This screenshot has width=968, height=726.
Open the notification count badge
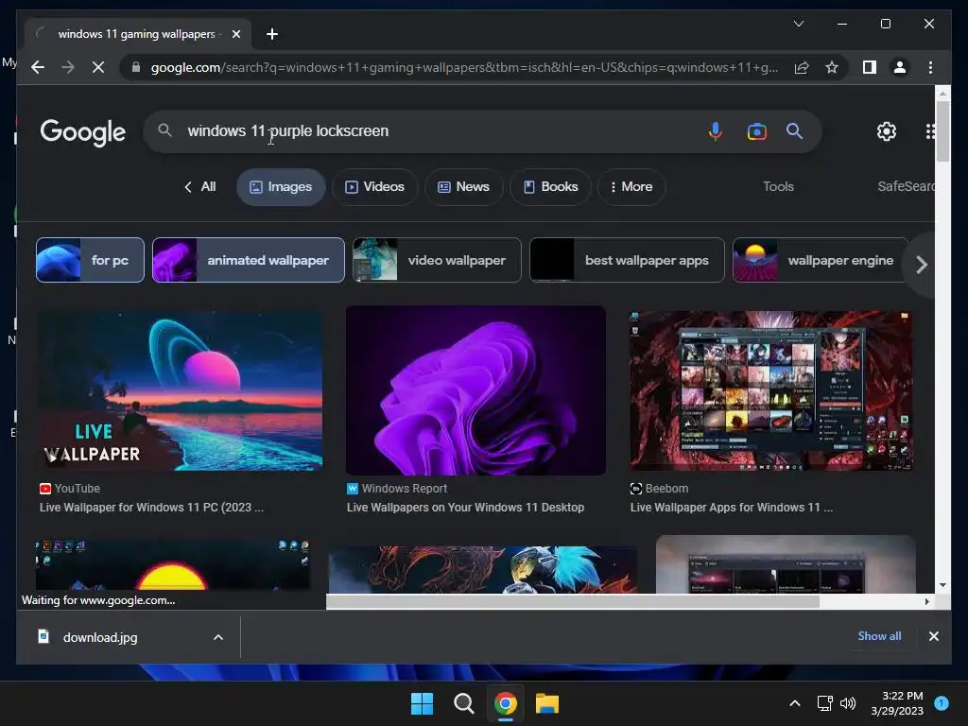pyautogui.click(x=942, y=703)
